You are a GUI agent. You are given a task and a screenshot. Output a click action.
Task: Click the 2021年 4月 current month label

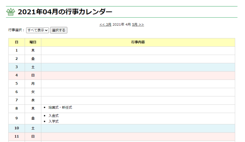[122, 24]
